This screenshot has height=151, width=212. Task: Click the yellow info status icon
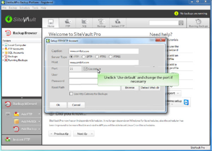[x=176, y=13]
